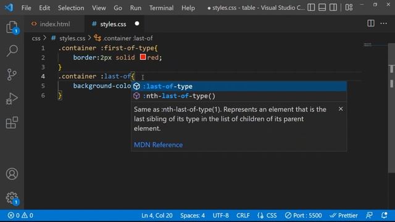Click the closing brace on line 6
This screenshot has height=222, width=395.
[x=60, y=96]
